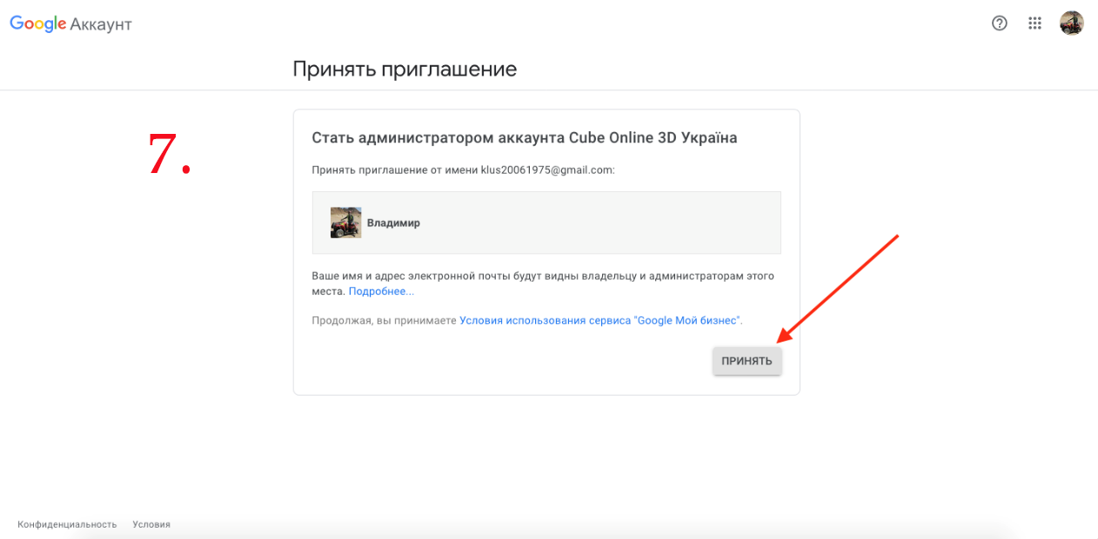The height and width of the screenshot is (539, 1098).
Task: Click the Google logo in header
Action: 38,24
